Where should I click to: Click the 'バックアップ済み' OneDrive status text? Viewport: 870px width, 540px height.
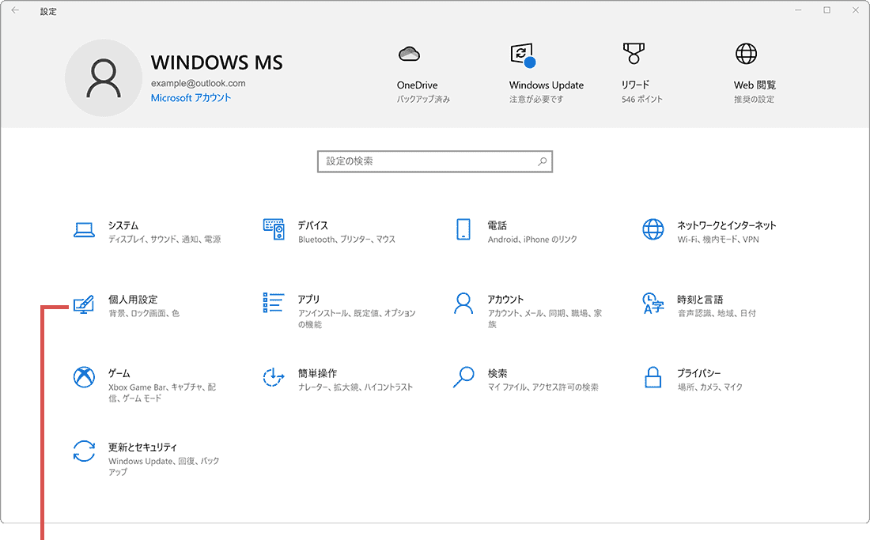click(423, 100)
